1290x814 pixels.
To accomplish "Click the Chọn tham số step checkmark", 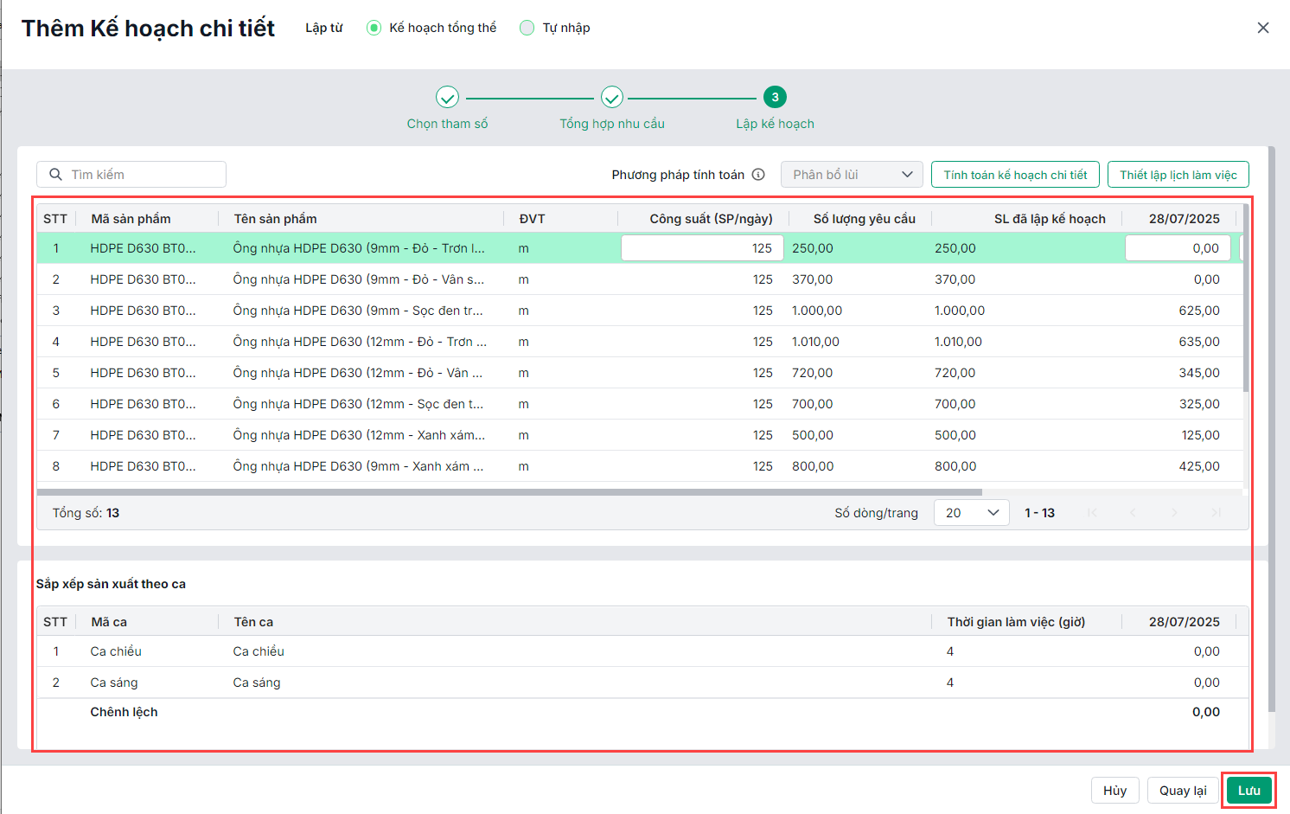I will 447,97.
